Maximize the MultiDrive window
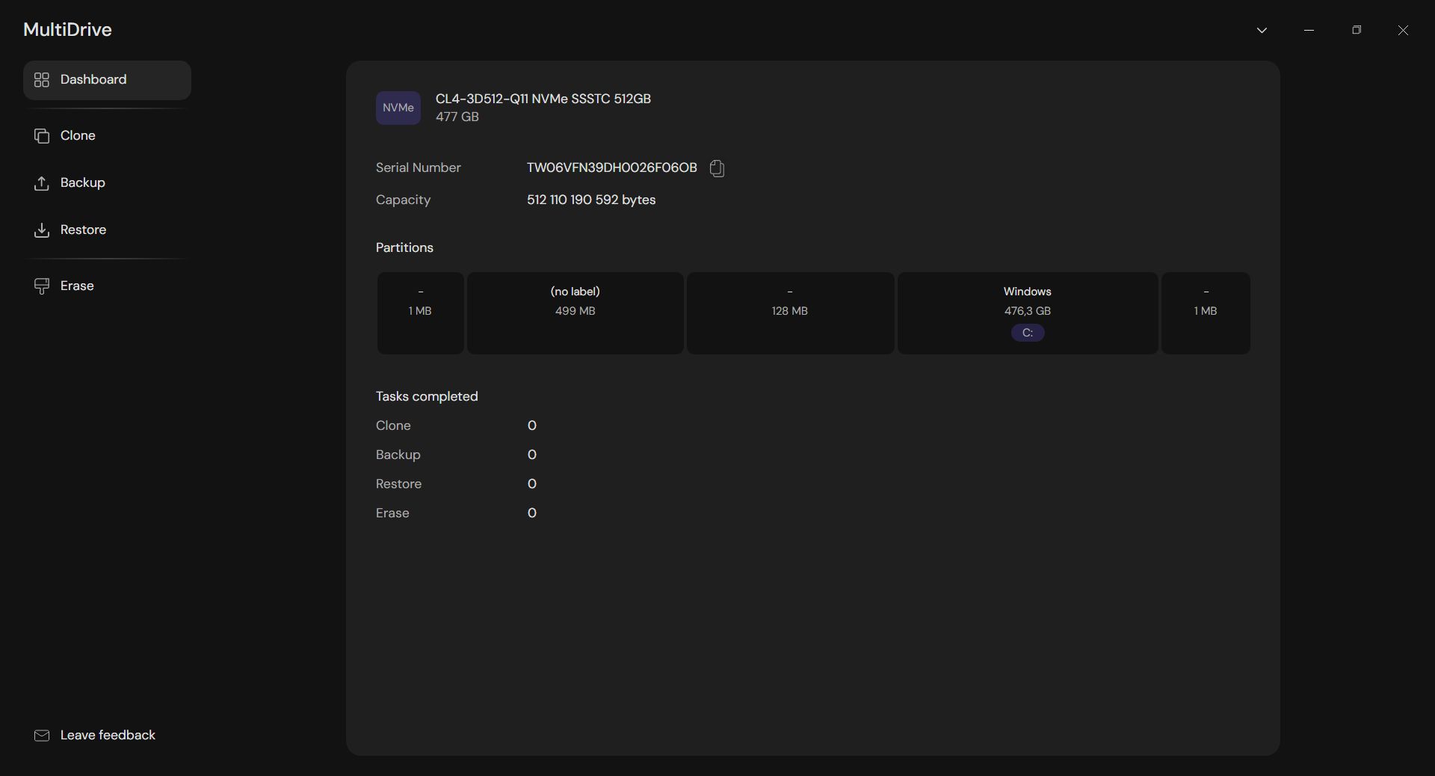 tap(1356, 31)
